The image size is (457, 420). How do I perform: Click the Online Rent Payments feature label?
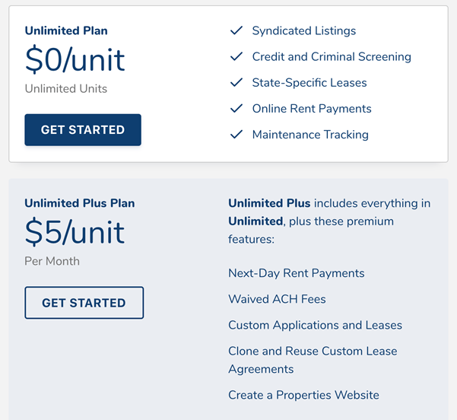pos(312,109)
